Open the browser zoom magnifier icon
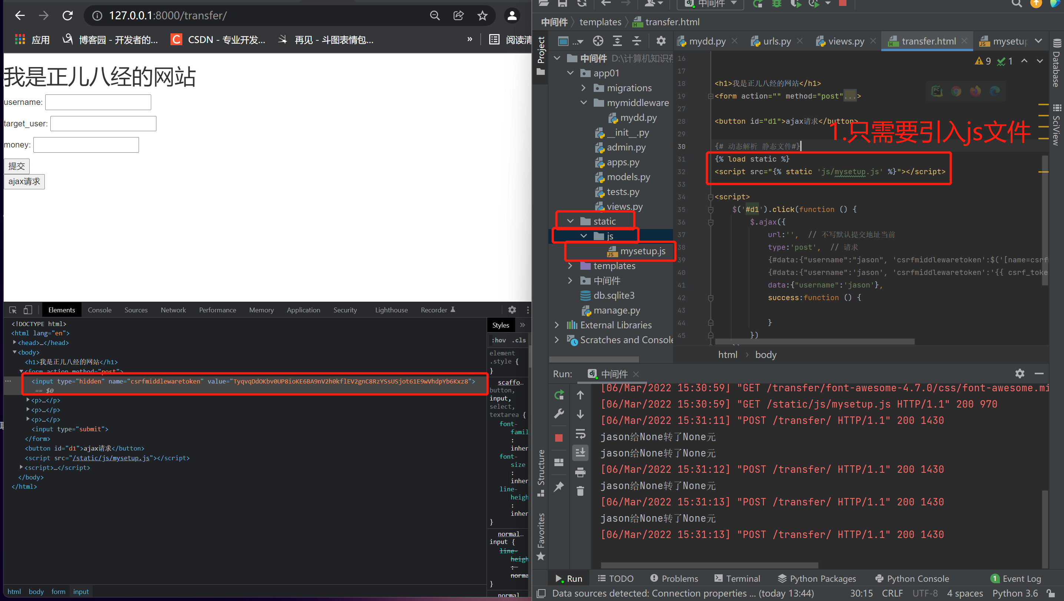 point(434,16)
